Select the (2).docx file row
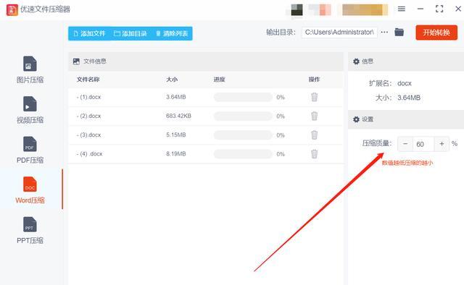The height and width of the screenshot is (285, 464). [206, 116]
